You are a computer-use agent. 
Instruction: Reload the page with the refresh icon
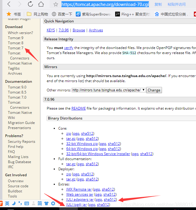[x=30, y=4]
